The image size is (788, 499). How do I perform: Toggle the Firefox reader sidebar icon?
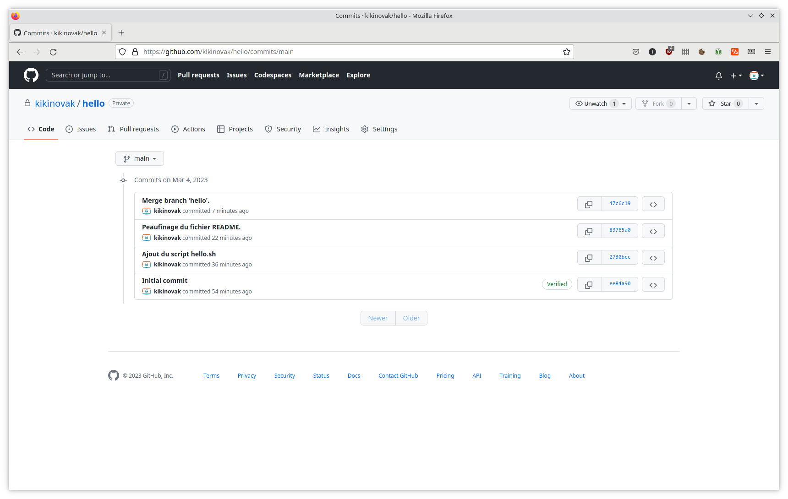(751, 52)
